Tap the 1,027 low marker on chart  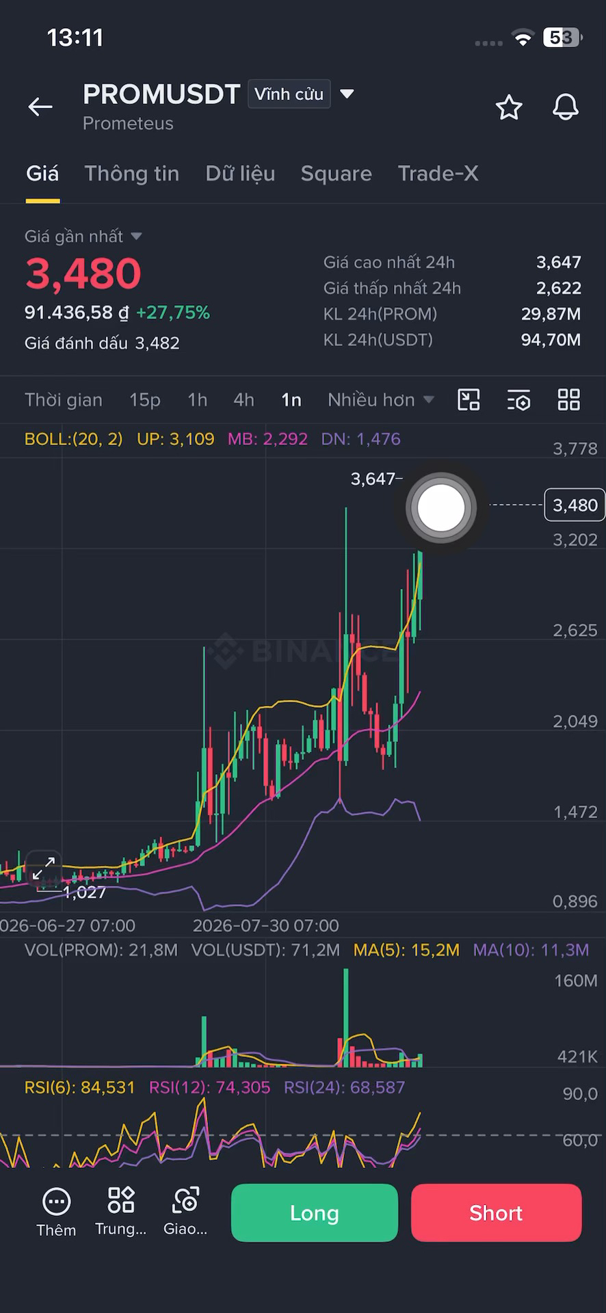(x=85, y=892)
